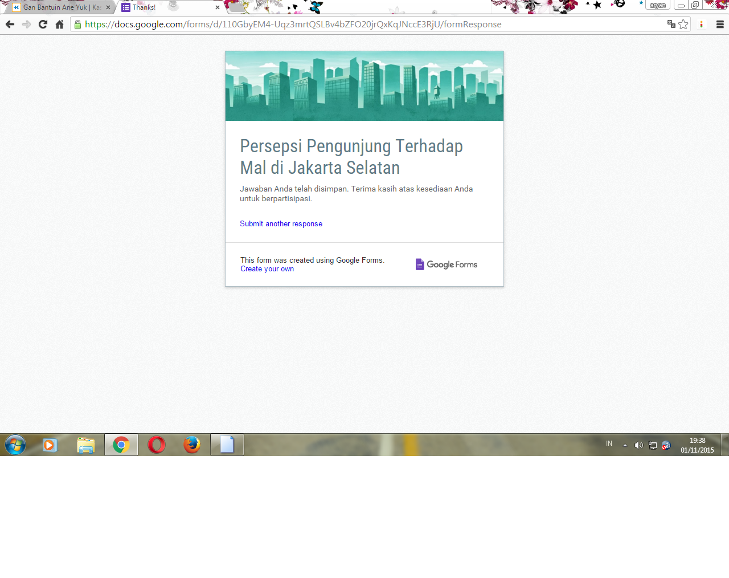The width and height of the screenshot is (729, 578).
Task: Click the address bar URL field
Action: (x=342, y=25)
